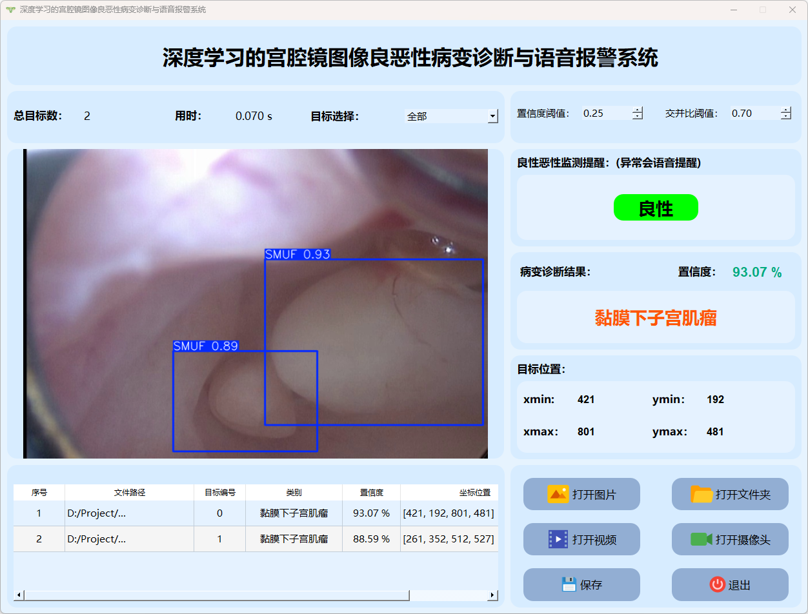Increase 置信度阈值 with up arrow

point(638,110)
